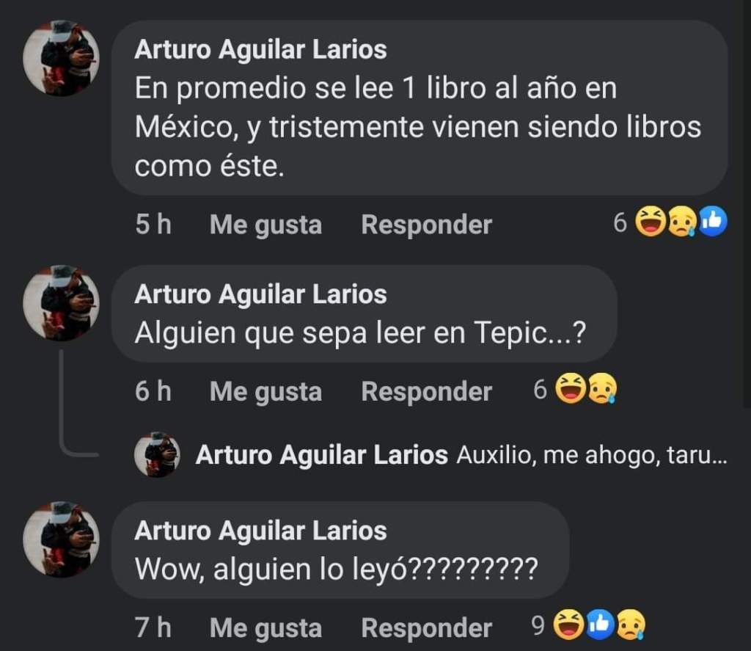Open the profile picture beside the first comment
Viewport: 751px width, 651px height.
click(61, 58)
